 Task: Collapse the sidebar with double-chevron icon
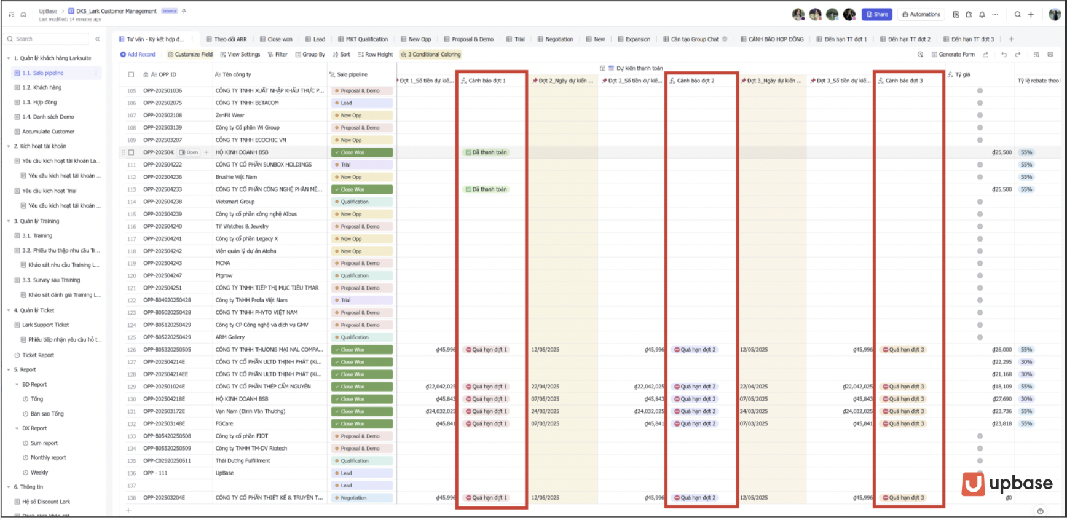click(x=97, y=39)
